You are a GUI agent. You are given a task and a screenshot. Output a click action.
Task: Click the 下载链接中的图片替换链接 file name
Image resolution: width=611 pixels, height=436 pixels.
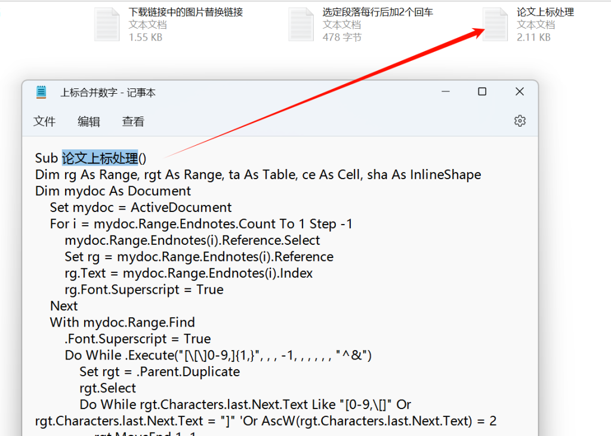pos(186,12)
